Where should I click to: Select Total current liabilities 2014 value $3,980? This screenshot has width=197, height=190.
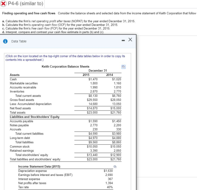(x=116, y=134)
